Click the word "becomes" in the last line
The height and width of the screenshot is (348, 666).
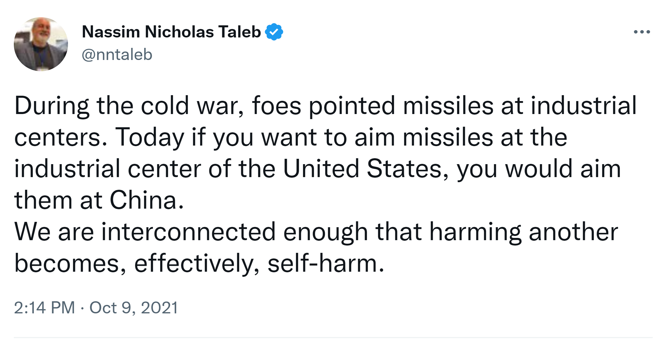[x=67, y=263]
